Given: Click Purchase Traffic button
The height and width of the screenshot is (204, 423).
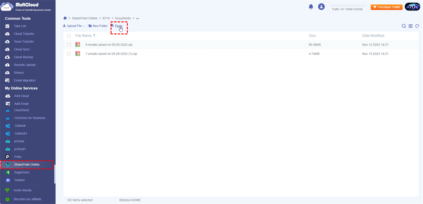Looking at the screenshot, I should click(387, 7).
